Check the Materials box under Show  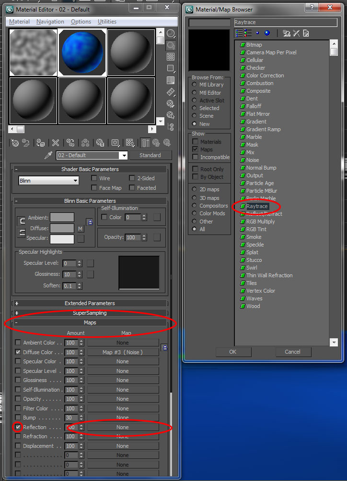[195, 142]
